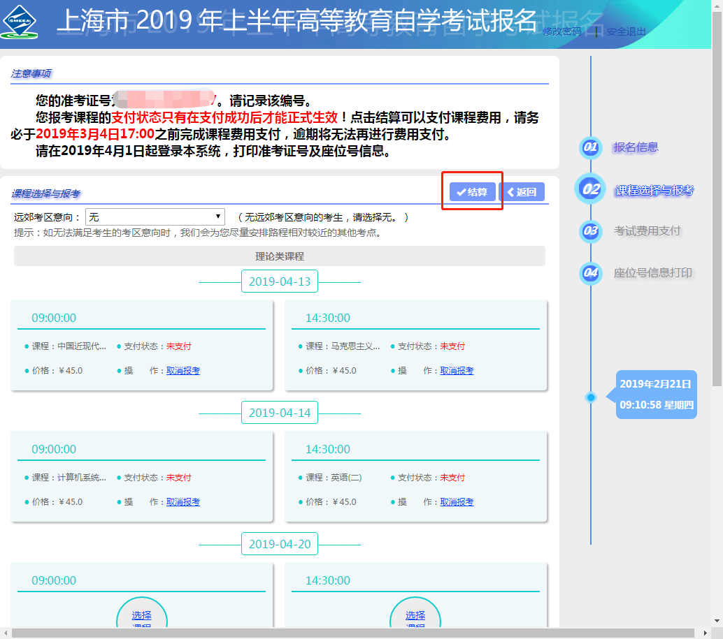Click the 01 step circle icon
The image size is (723, 639).
point(591,147)
